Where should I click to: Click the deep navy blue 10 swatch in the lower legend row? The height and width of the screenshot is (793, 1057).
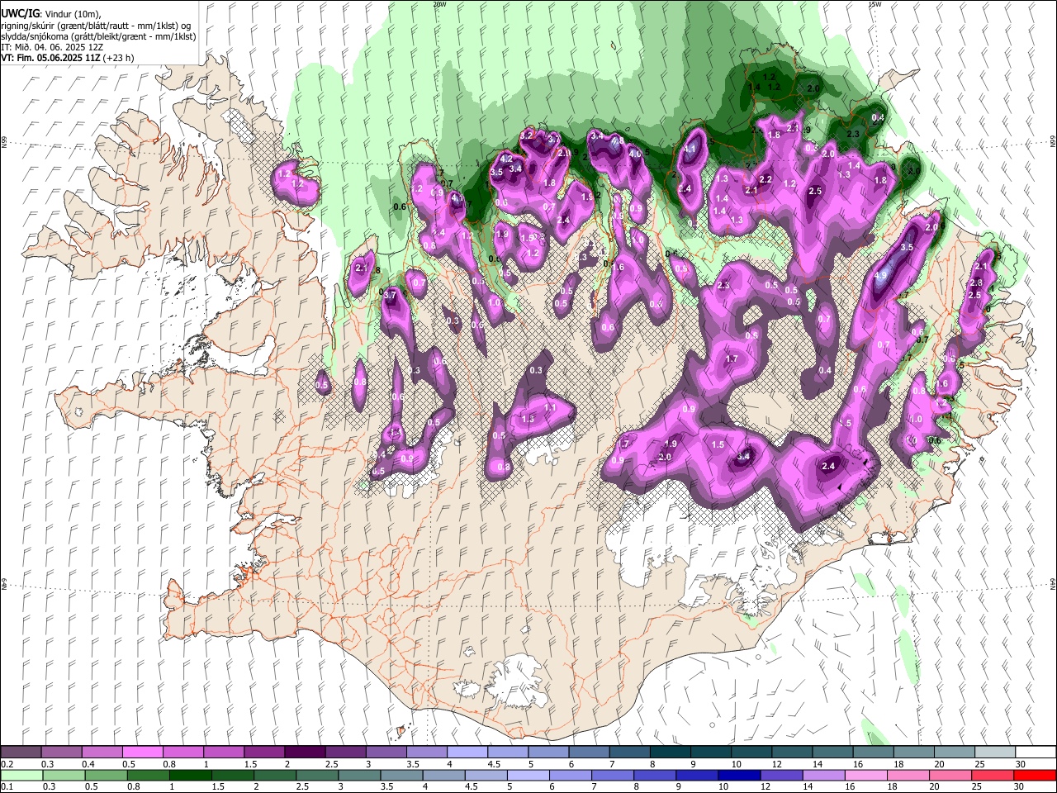tap(739, 775)
